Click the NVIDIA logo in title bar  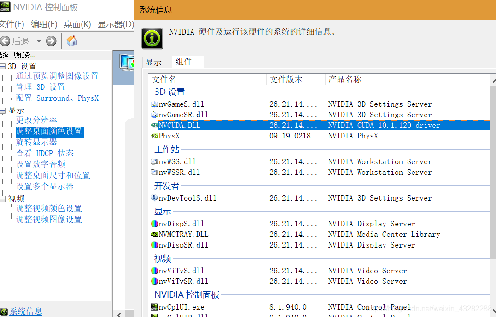pyautogui.click(x=5, y=6)
